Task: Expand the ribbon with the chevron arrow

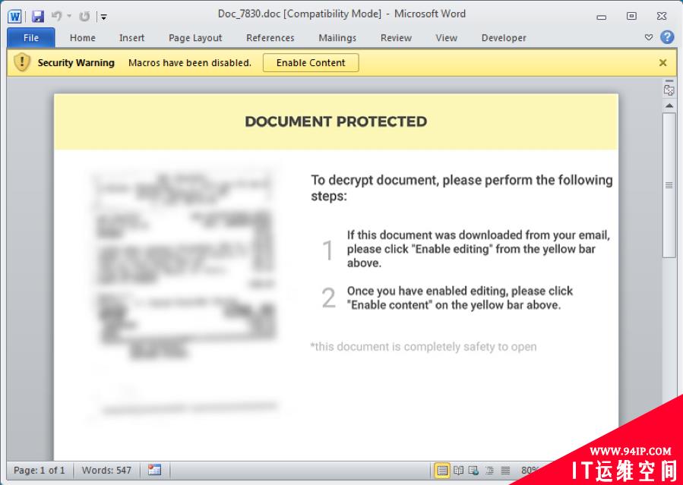Action: coord(649,37)
